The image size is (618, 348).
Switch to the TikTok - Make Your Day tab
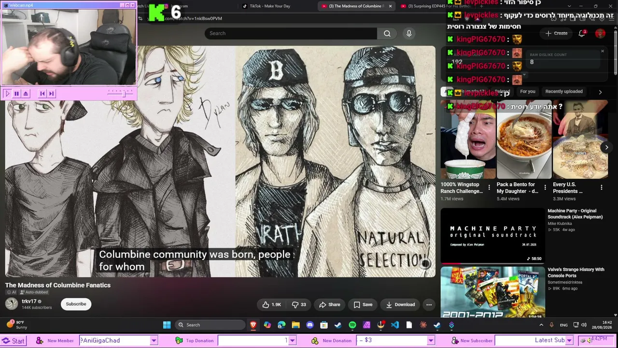270,6
